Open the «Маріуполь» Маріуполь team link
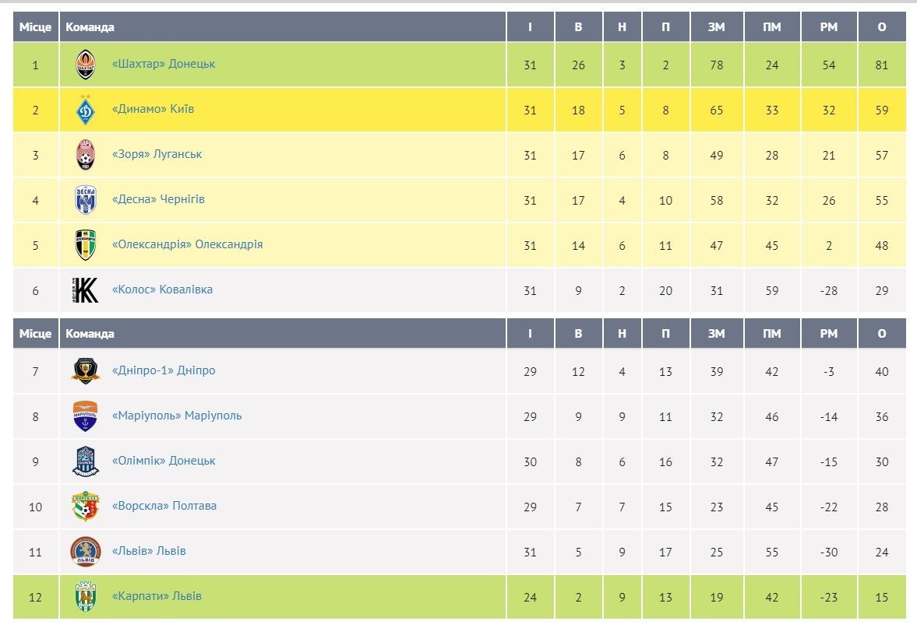Image resolution: width=917 pixels, height=628 pixels. pyautogui.click(x=177, y=416)
